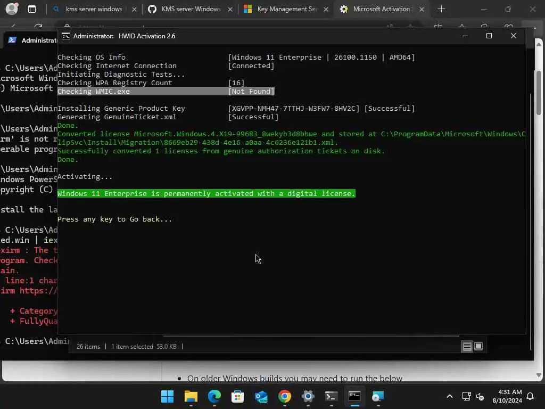The height and width of the screenshot is (409, 545).
Task: Open network status tray icon
Action: click(466, 396)
